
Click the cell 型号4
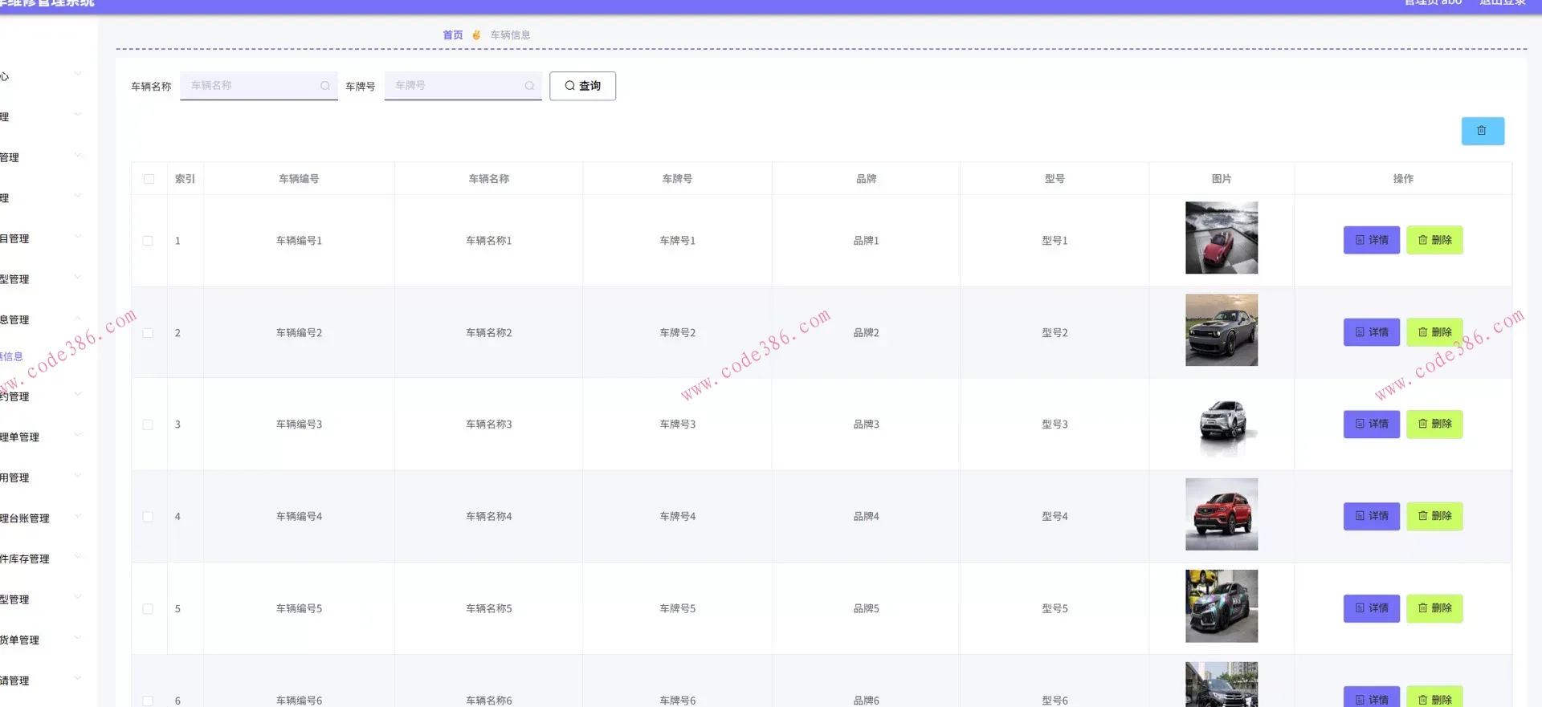point(1055,517)
